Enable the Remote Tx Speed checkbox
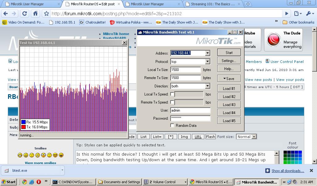317x186 pixels. (x=172, y=102)
